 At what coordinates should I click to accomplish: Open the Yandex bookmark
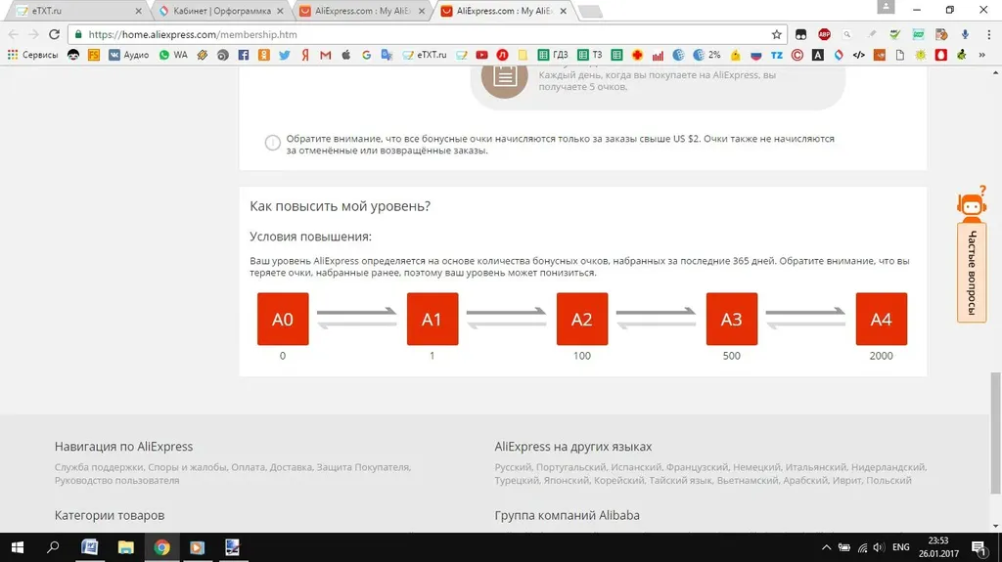tap(305, 55)
